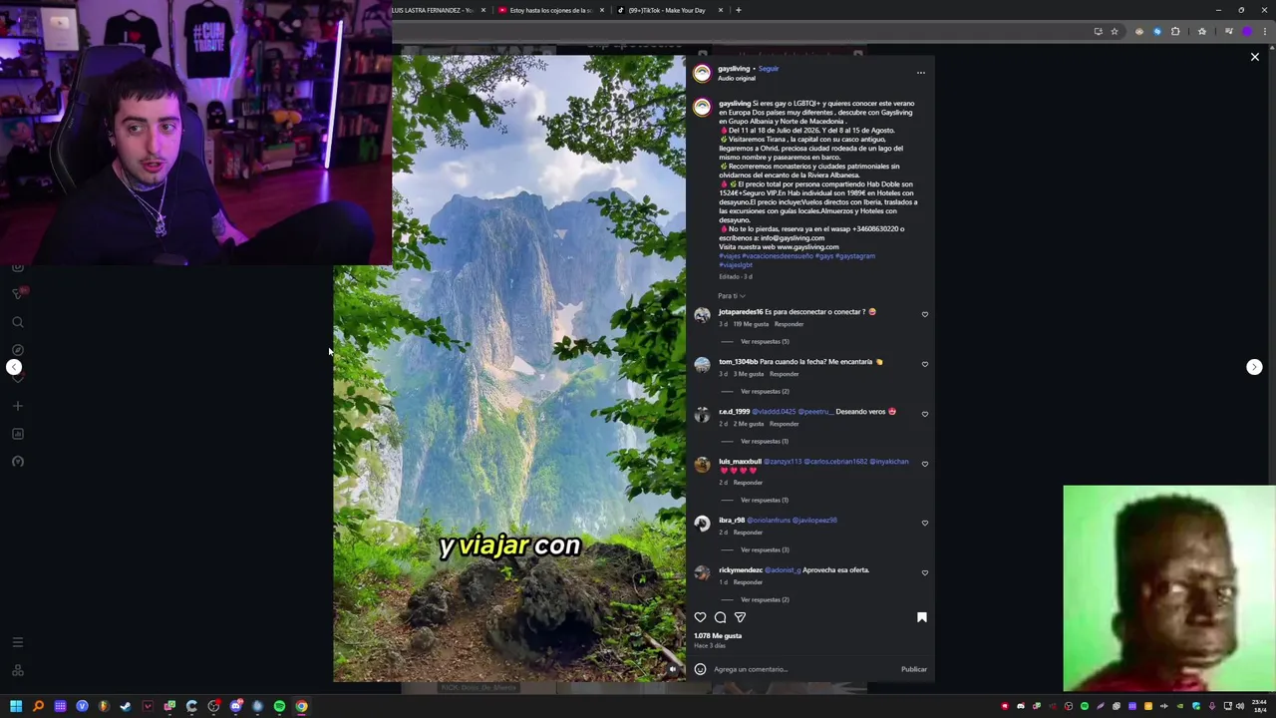Click the Publicar button
The image size is (1276, 718).
(914, 669)
